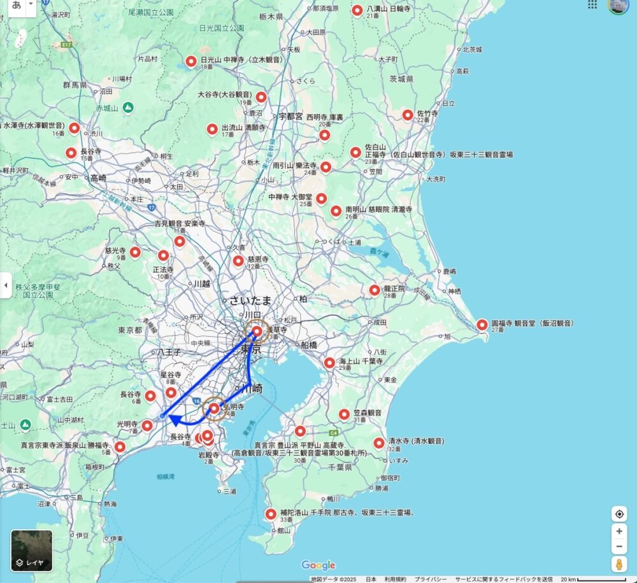Open the Google apps grid
Image resolution: width=637 pixels, height=583 pixels.
pyautogui.click(x=592, y=4)
